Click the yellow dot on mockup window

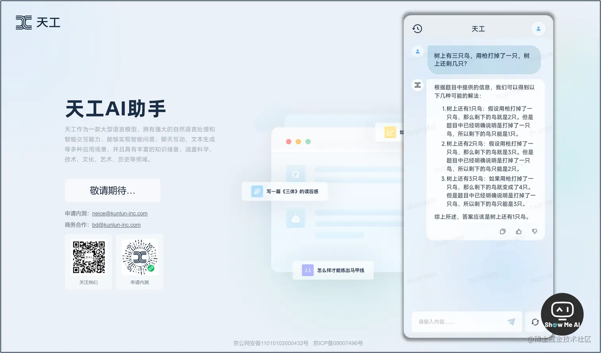point(298,142)
